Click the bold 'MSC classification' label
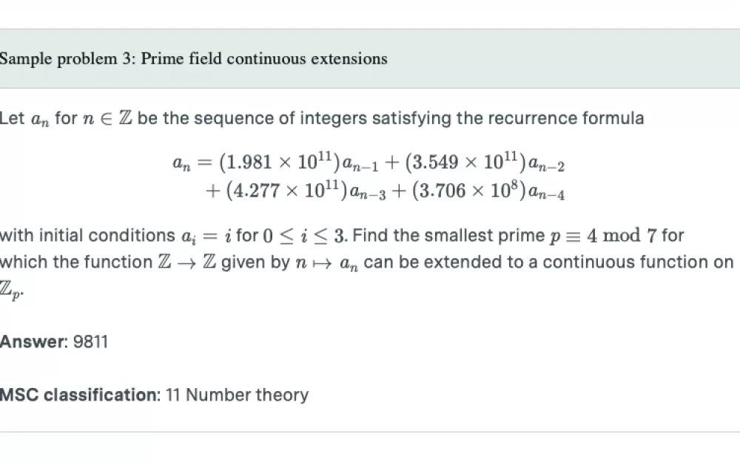This screenshot has height=462, width=740. pyautogui.click(x=80, y=395)
